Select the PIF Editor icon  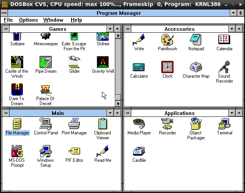coord(74,151)
